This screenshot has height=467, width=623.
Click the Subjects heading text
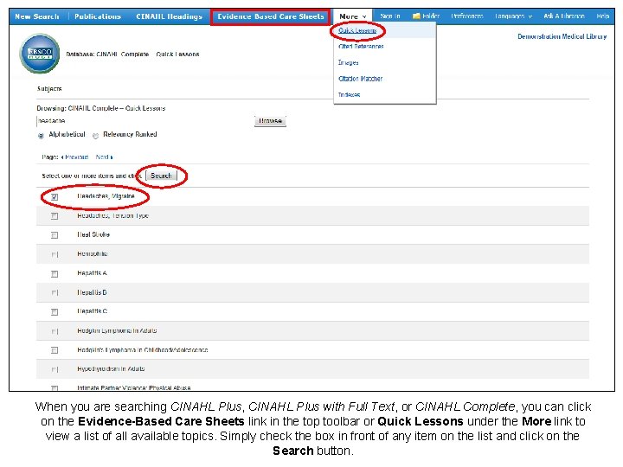tap(49, 88)
